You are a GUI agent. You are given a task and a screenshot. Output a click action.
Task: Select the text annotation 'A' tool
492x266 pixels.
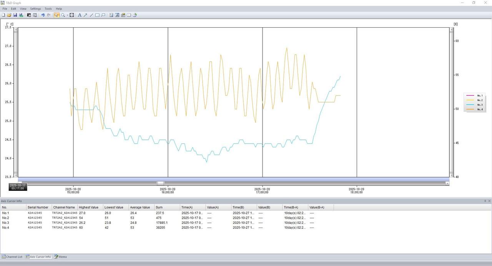(80, 15)
